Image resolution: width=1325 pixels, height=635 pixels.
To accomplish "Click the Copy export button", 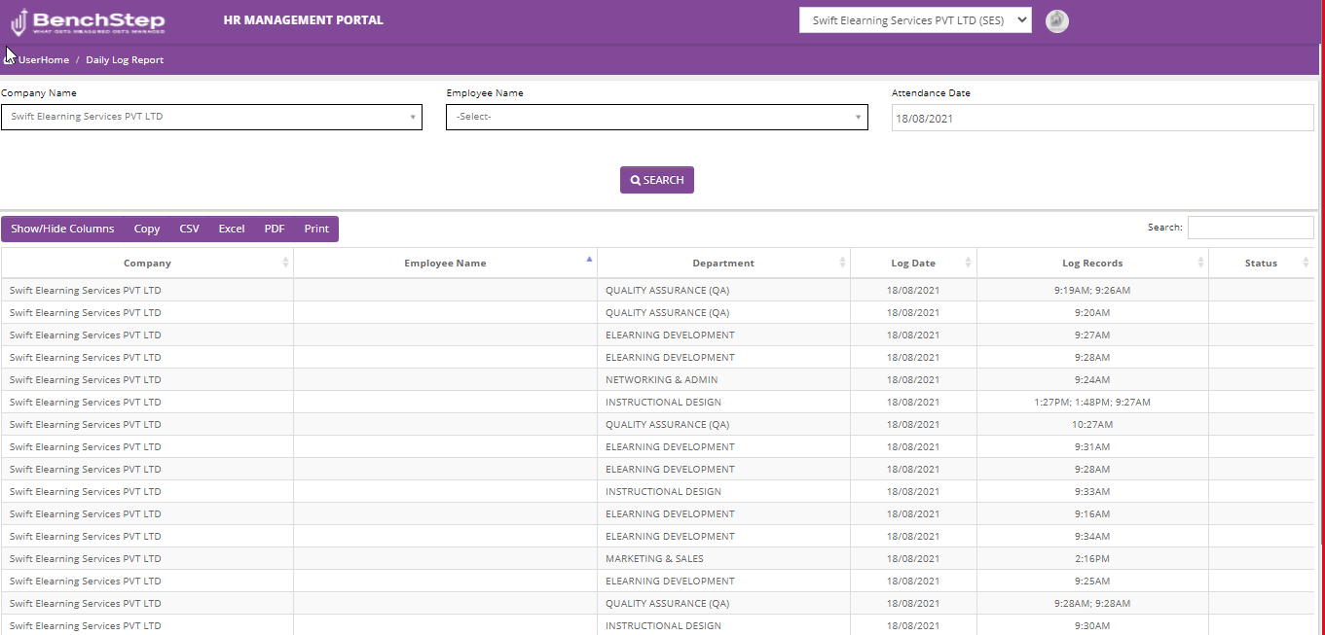I will point(147,229).
